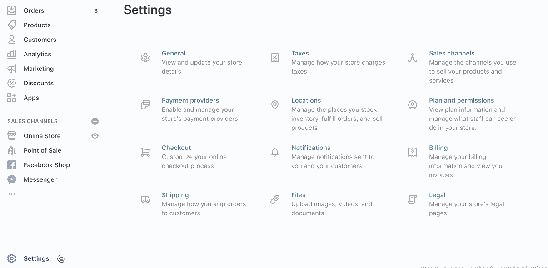Click the Files paperclip icon
The image size is (548, 268).
coord(275,199)
